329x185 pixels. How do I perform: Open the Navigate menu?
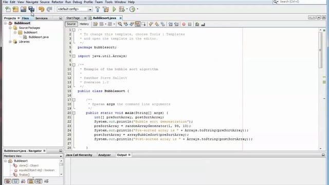tap(32, 2)
